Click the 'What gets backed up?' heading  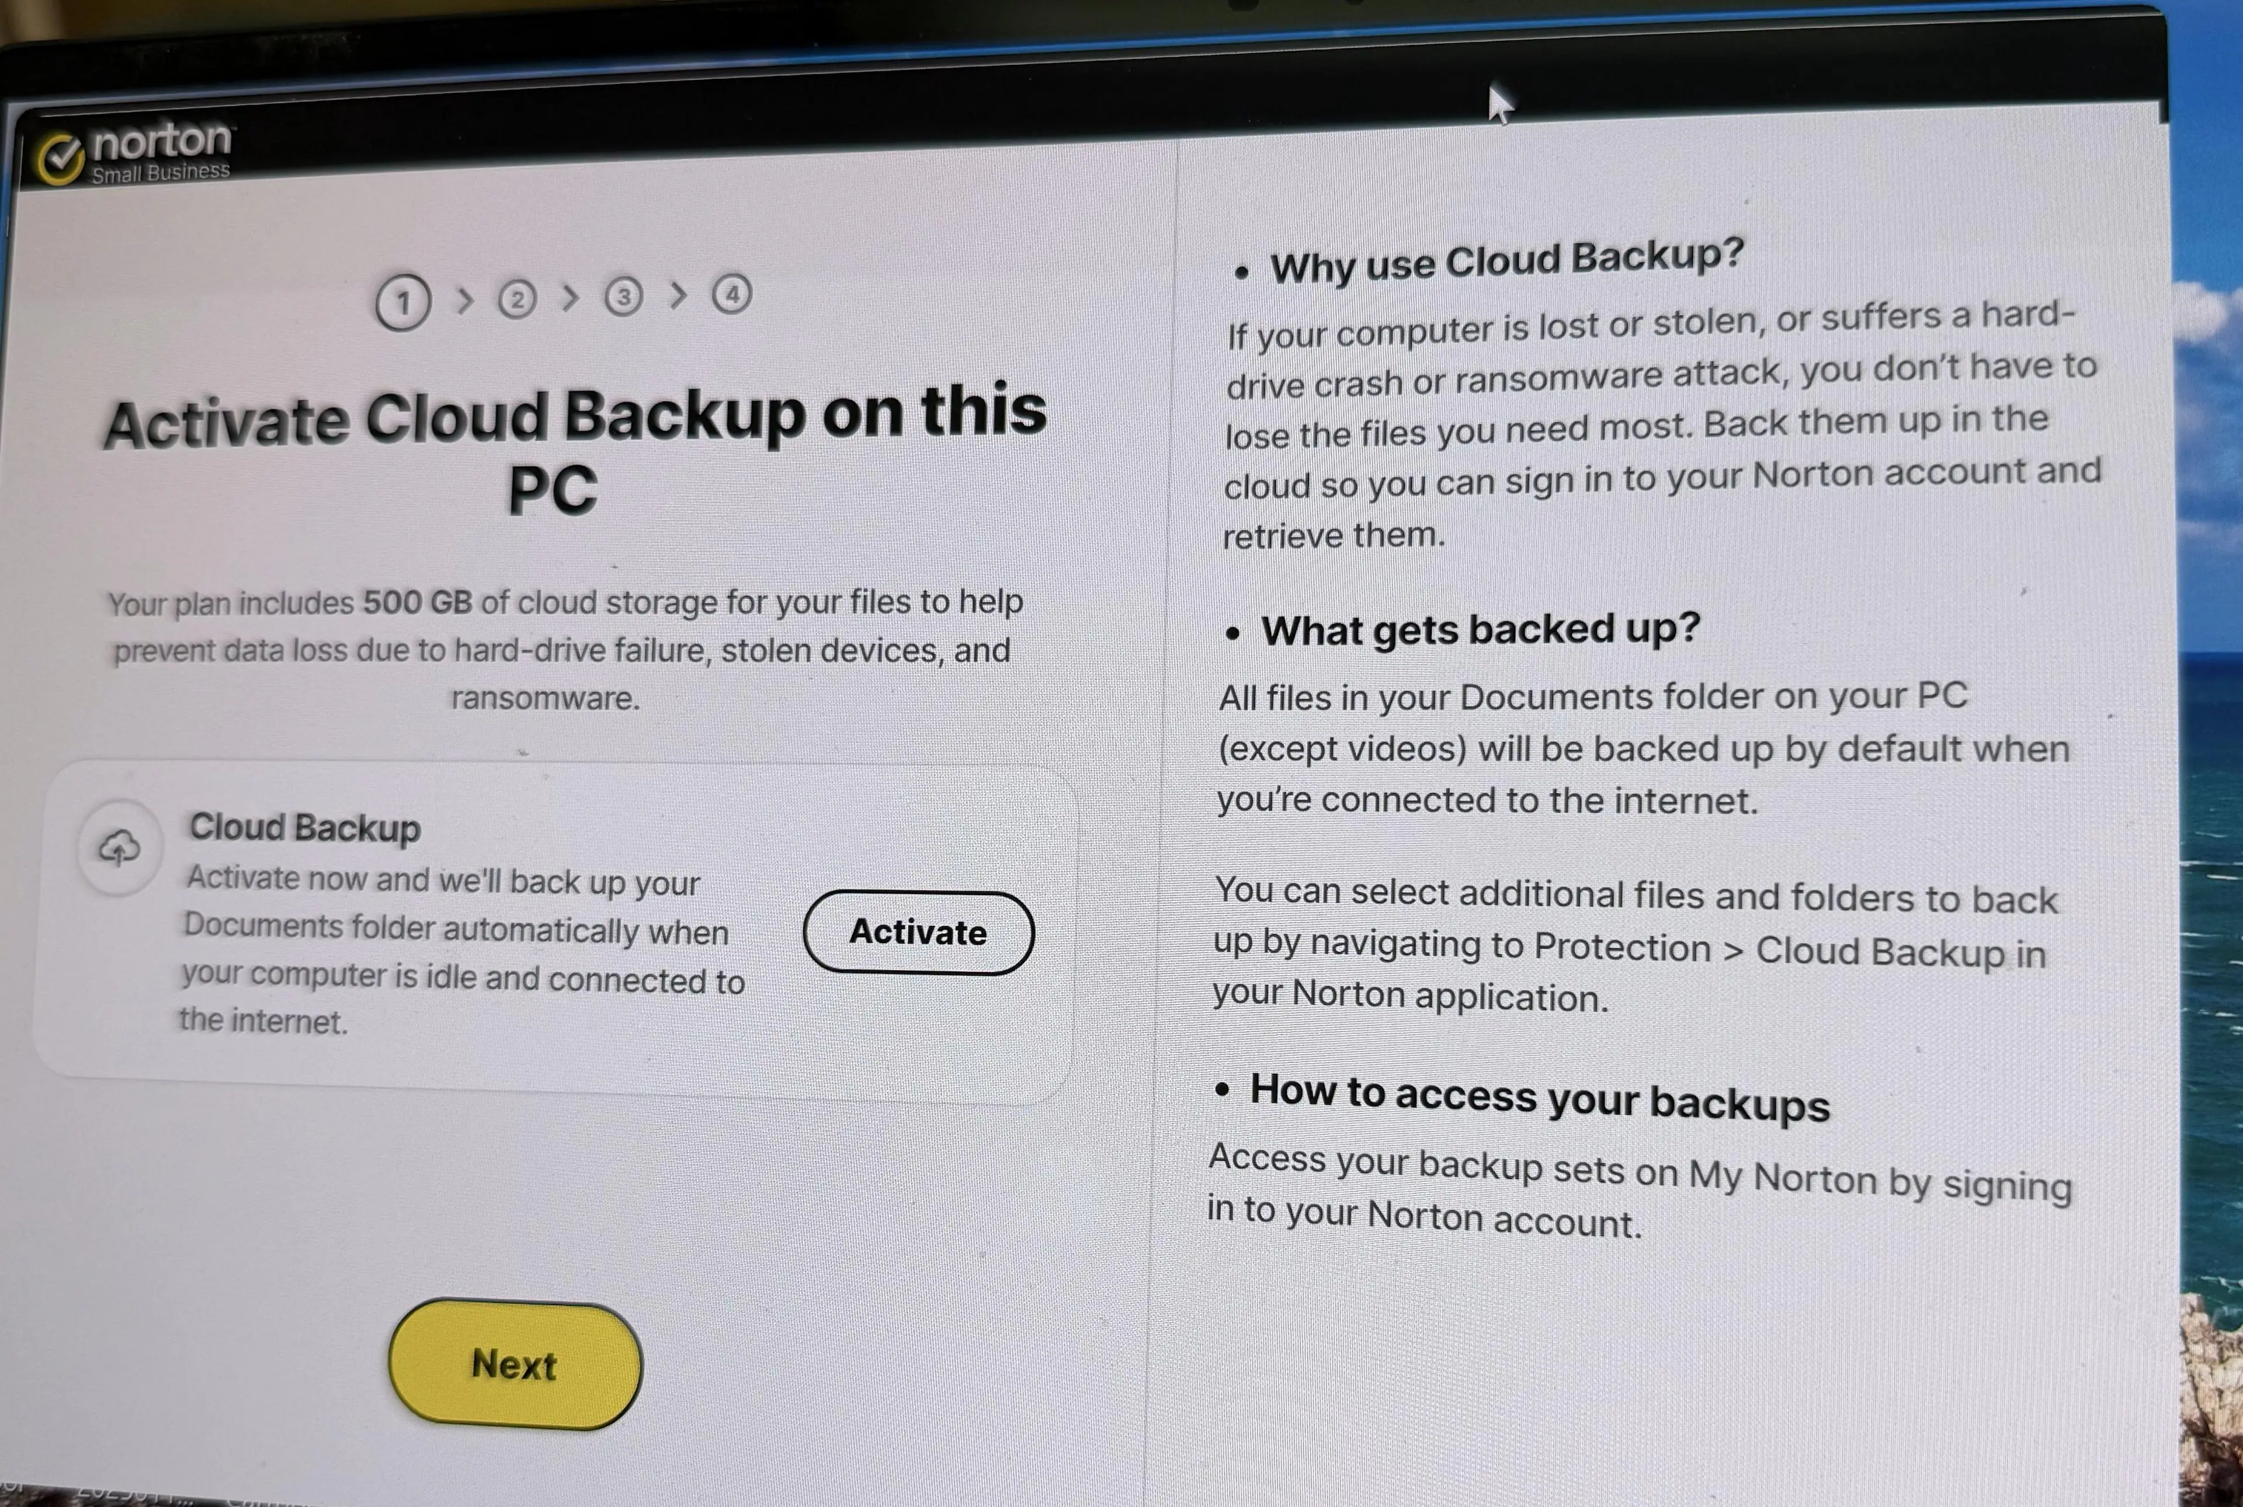coord(1481,629)
